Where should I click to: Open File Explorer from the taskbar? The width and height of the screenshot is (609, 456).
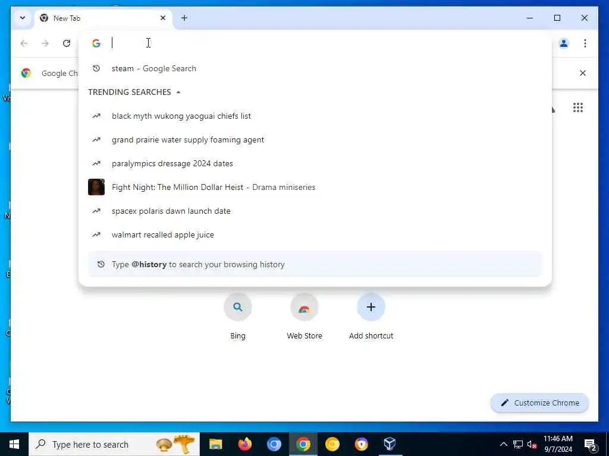(x=215, y=444)
